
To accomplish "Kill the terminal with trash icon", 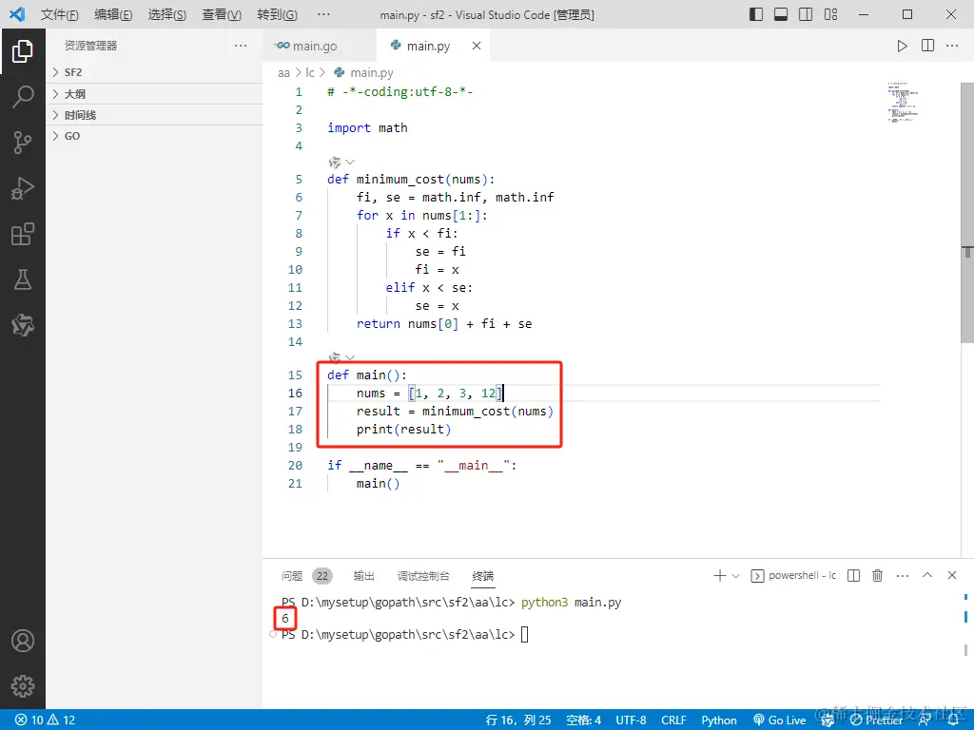I will coord(877,575).
